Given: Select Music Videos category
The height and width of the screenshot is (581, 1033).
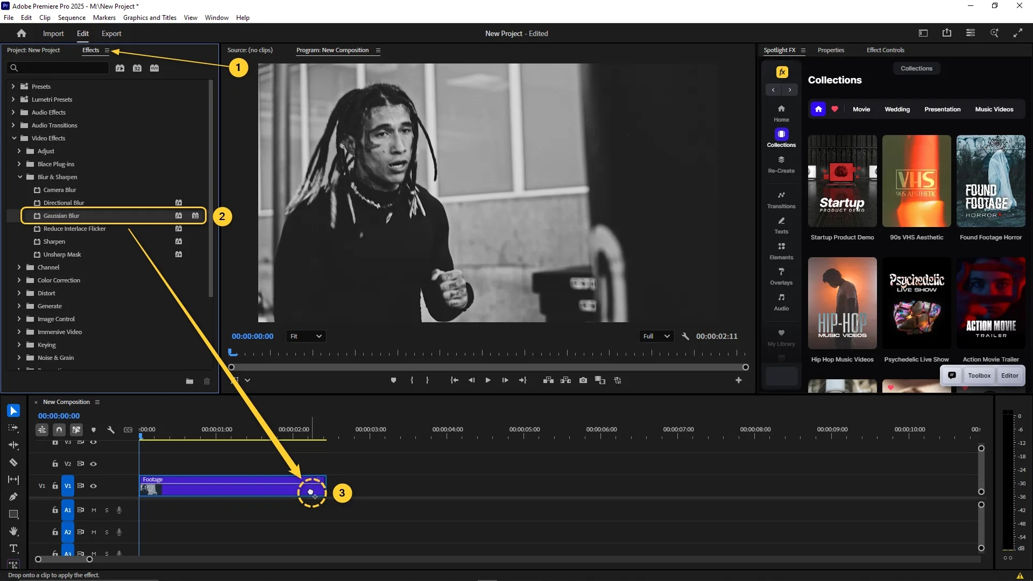Looking at the screenshot, I should point(994,109).
